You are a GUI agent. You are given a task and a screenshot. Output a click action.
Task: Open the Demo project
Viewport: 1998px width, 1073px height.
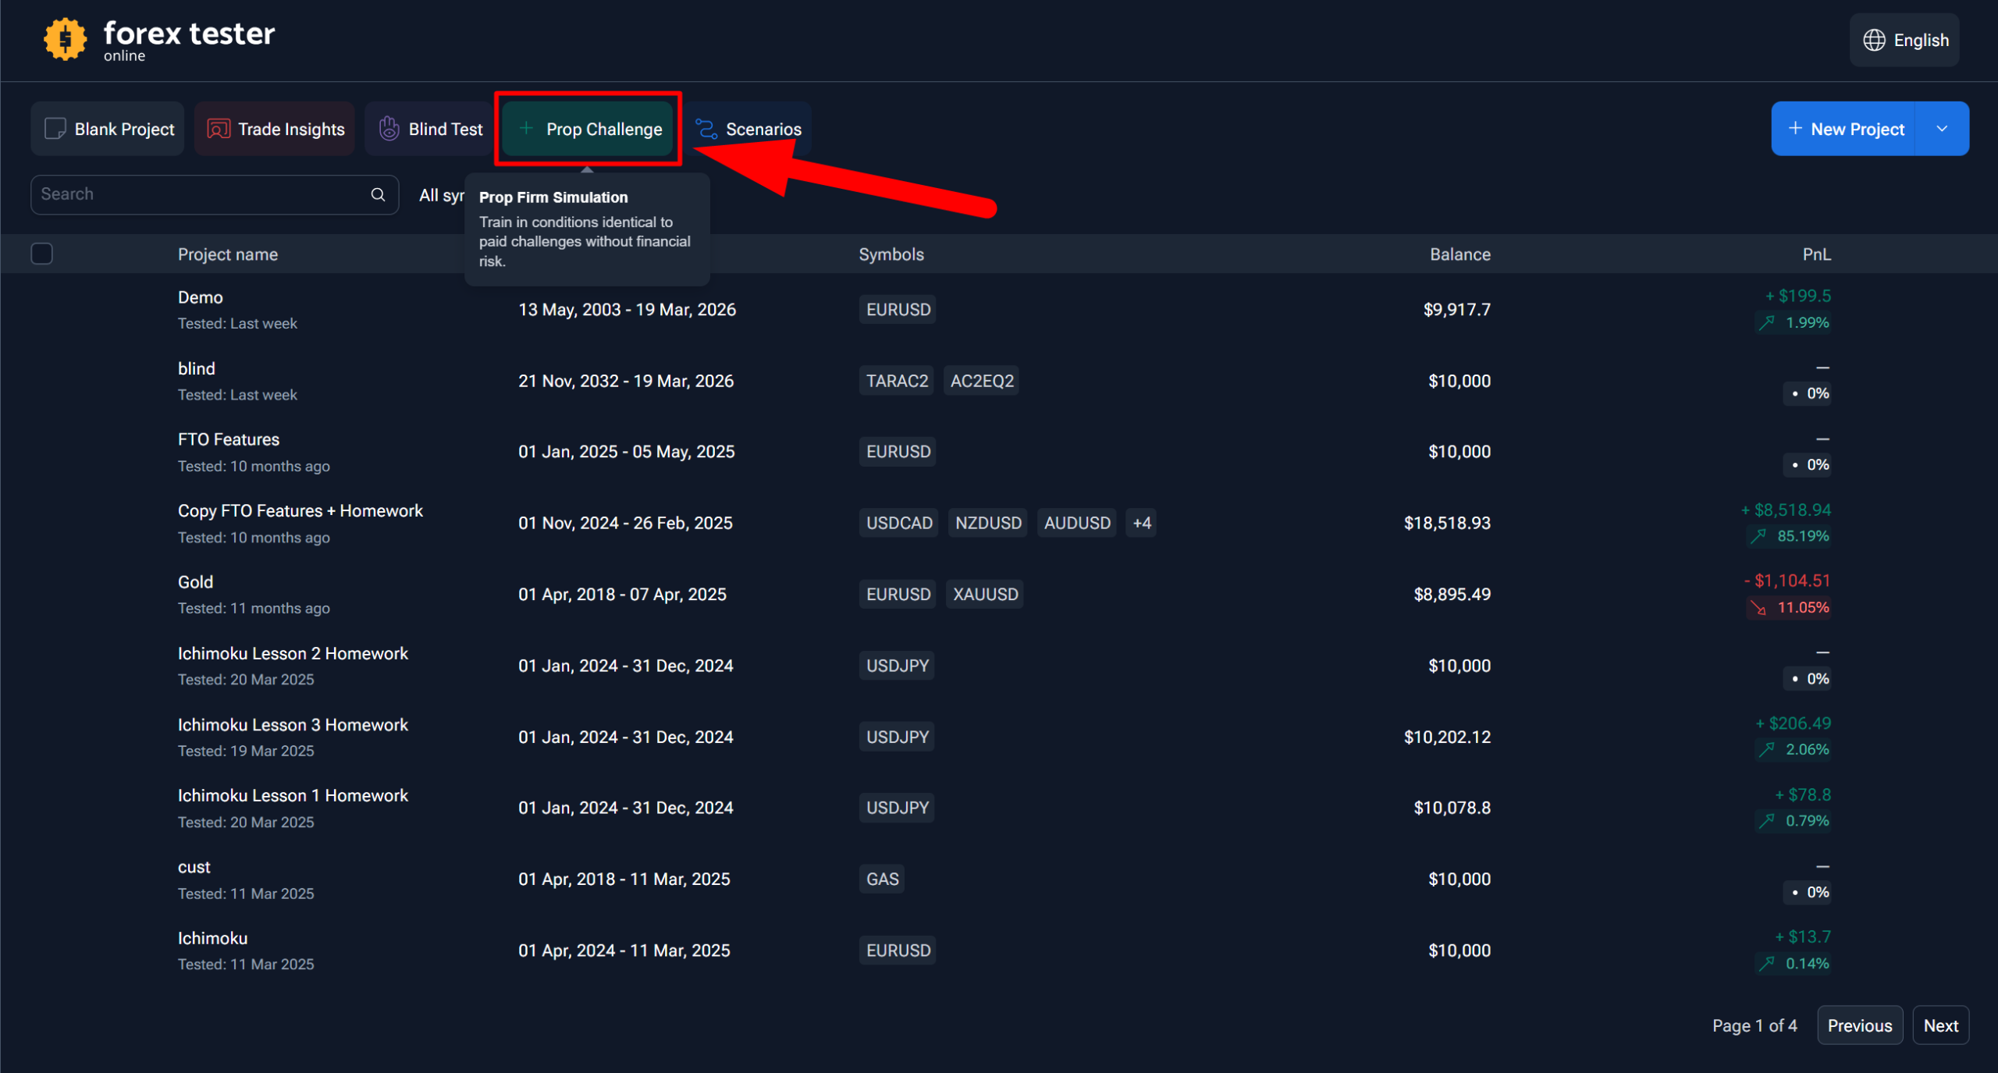(201, 297)
